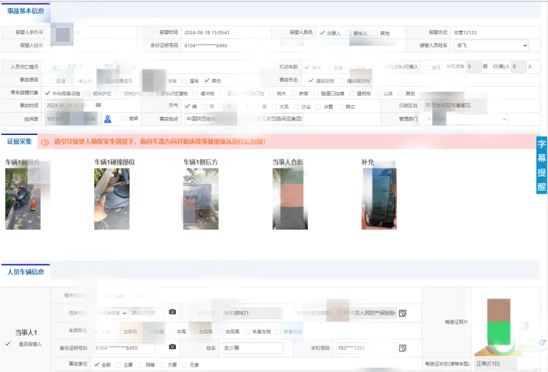Click the 字幕提醒 side button
This screenshot has width=548, height=372.
pos(541,166)
